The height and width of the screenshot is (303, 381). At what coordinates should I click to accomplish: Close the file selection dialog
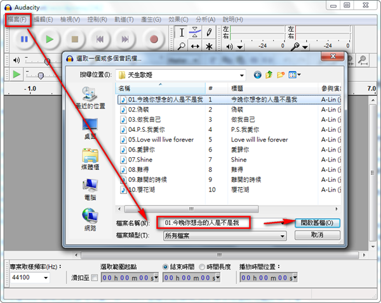coord(333,56)
